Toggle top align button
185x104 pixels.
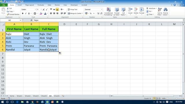51,10
